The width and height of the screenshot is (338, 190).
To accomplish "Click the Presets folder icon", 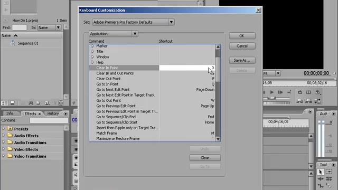I will pyautogui.click(x=10, y=129).
